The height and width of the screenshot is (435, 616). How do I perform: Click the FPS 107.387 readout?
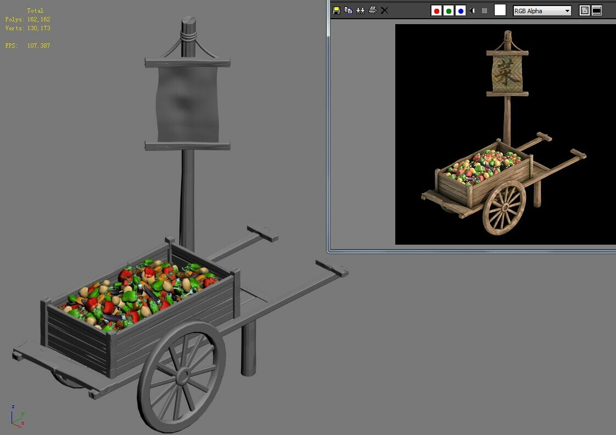click(27, 46)
